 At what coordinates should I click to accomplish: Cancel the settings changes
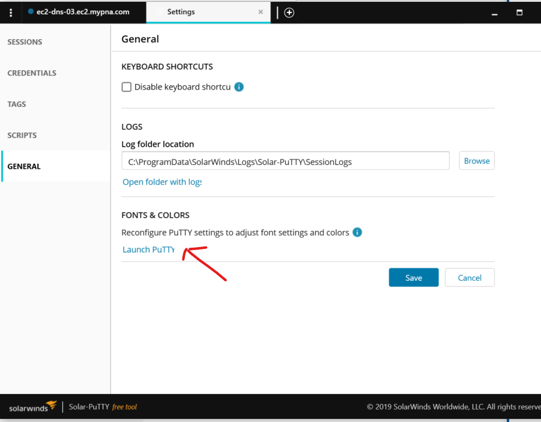(469, 278)
